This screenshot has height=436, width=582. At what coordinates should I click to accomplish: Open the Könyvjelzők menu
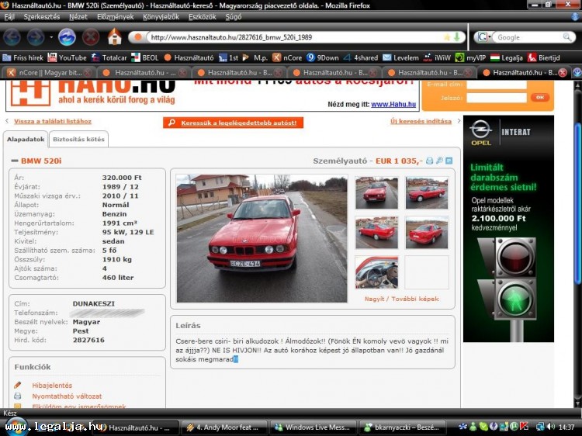161,16
